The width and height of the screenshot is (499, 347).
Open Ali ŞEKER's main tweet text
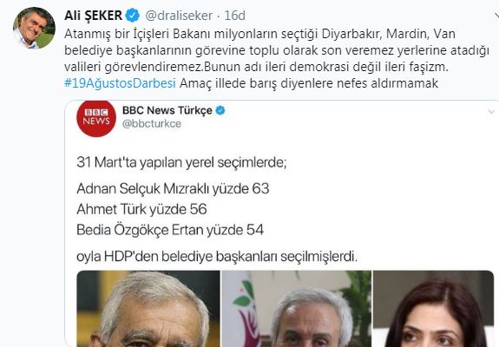click(x=277, y=58)
